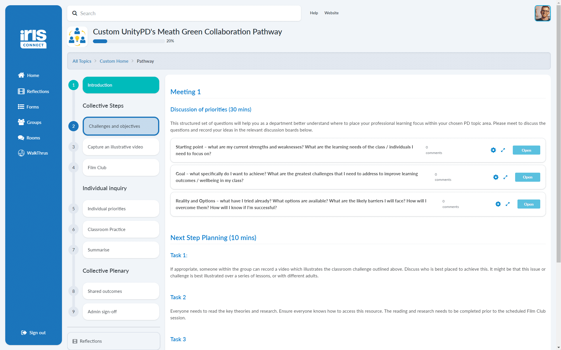The width and height of the screenshot is (561, 350).
Task: Open WalkThrus in sidebar menu
Action: coord(33,153)
